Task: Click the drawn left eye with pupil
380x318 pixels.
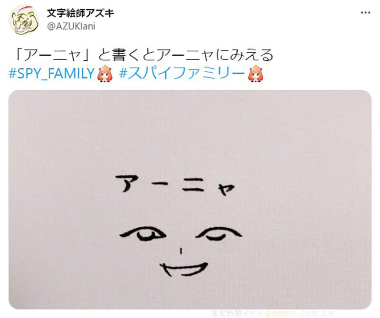Action: click(x=143, y=233)
